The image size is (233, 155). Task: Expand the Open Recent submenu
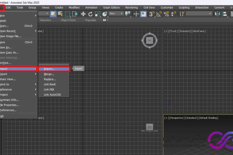[18, 31]
